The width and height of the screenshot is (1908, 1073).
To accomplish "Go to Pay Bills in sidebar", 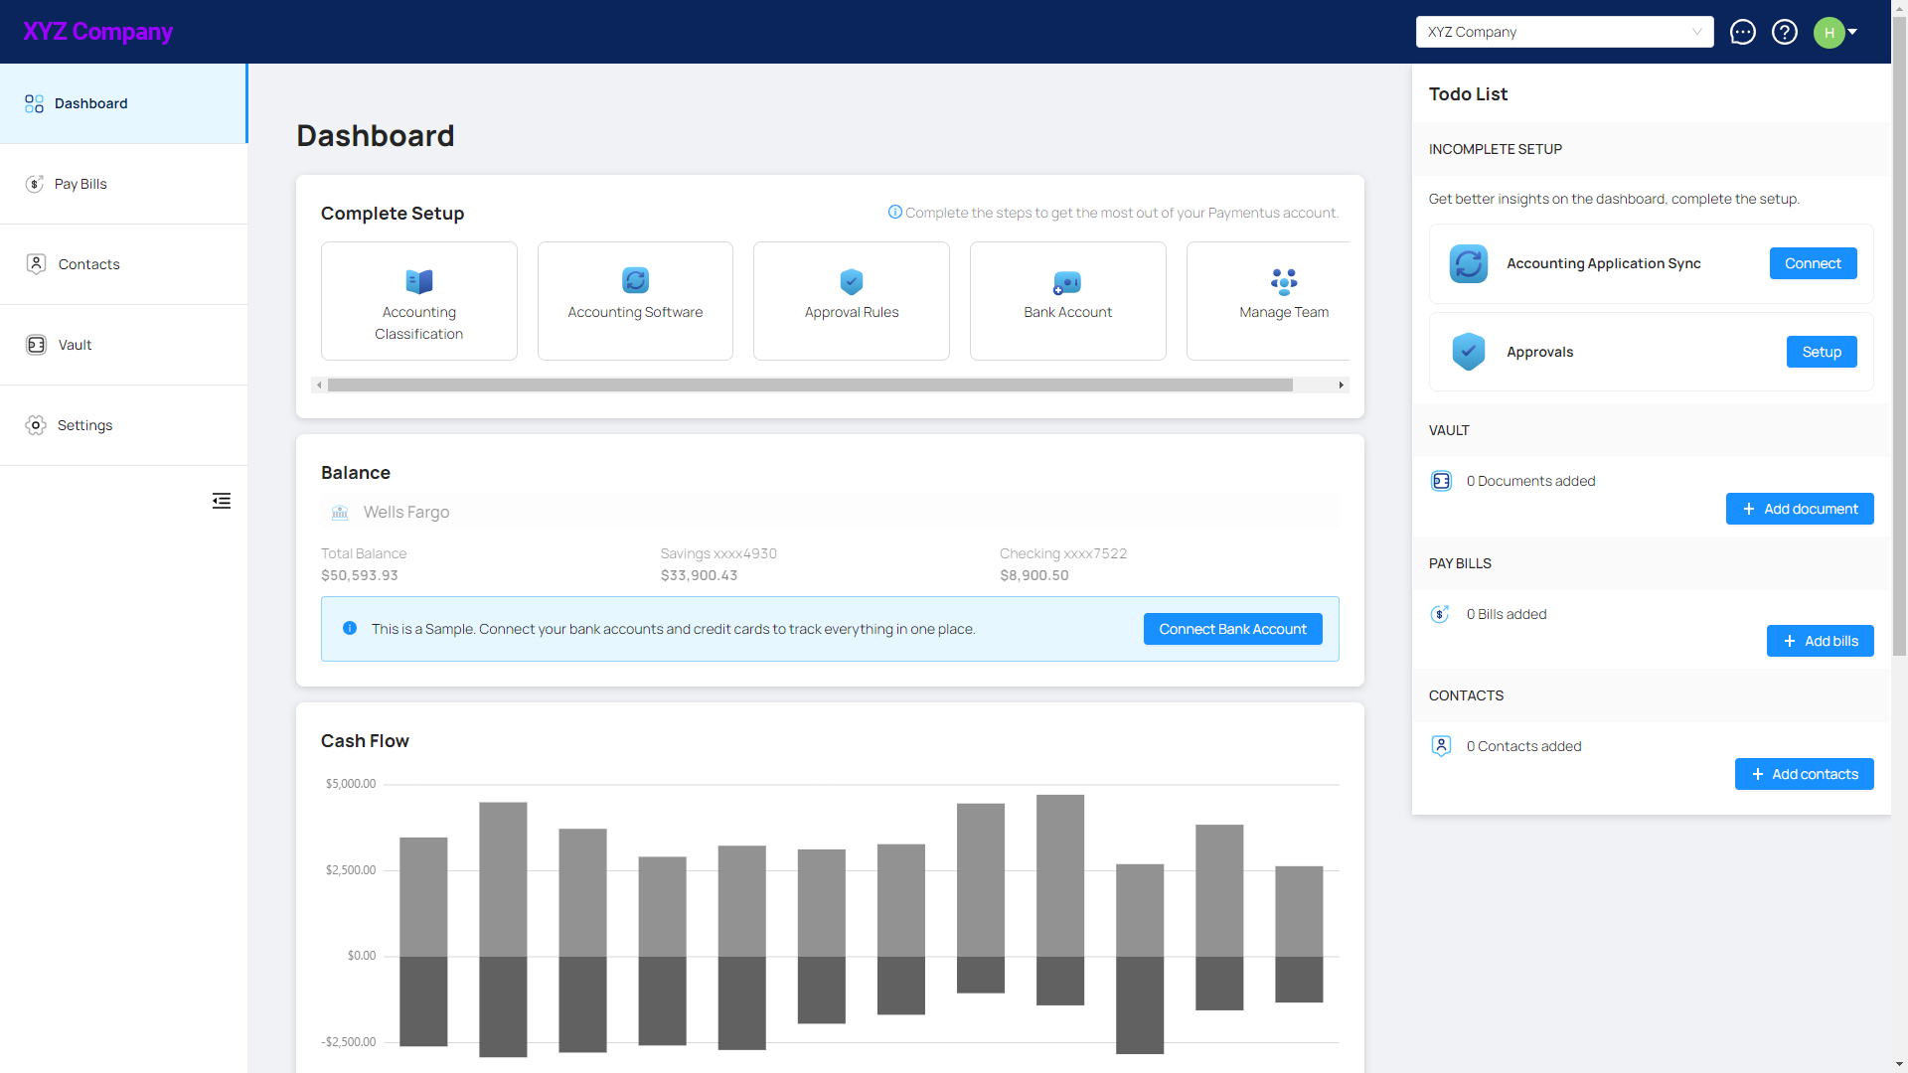I will point(80,184).
